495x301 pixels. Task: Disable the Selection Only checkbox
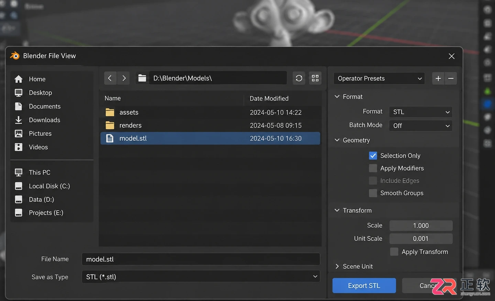point(373,156)
